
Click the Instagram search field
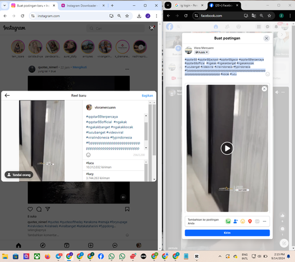point(116,28)
